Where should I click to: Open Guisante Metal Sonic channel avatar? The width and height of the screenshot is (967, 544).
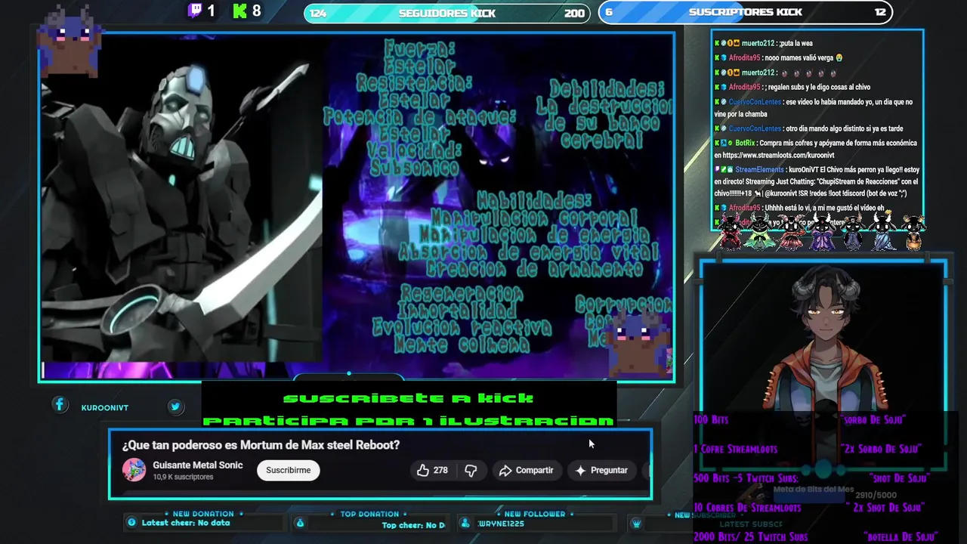click(x=134, y=470)
